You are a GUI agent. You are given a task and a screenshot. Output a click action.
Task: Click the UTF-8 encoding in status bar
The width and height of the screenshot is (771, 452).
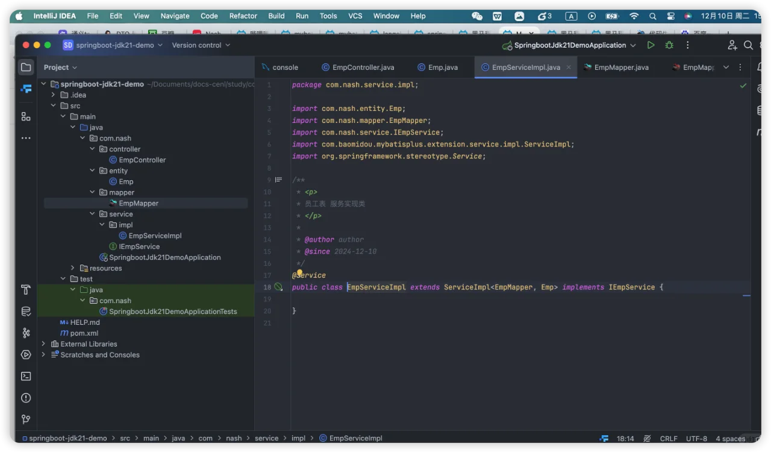pos(696,439)
